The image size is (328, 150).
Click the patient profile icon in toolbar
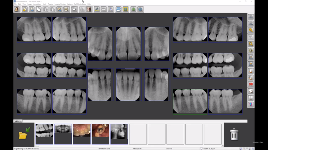point(16,9)
